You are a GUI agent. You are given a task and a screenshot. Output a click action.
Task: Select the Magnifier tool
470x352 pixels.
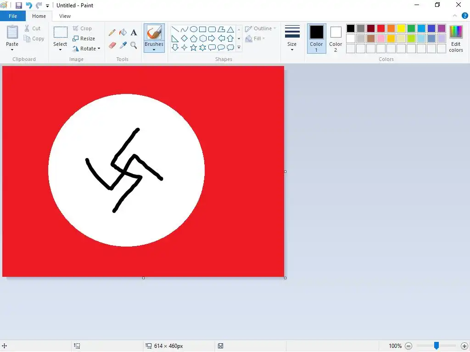pyautogui.click(x=134, y=45)
